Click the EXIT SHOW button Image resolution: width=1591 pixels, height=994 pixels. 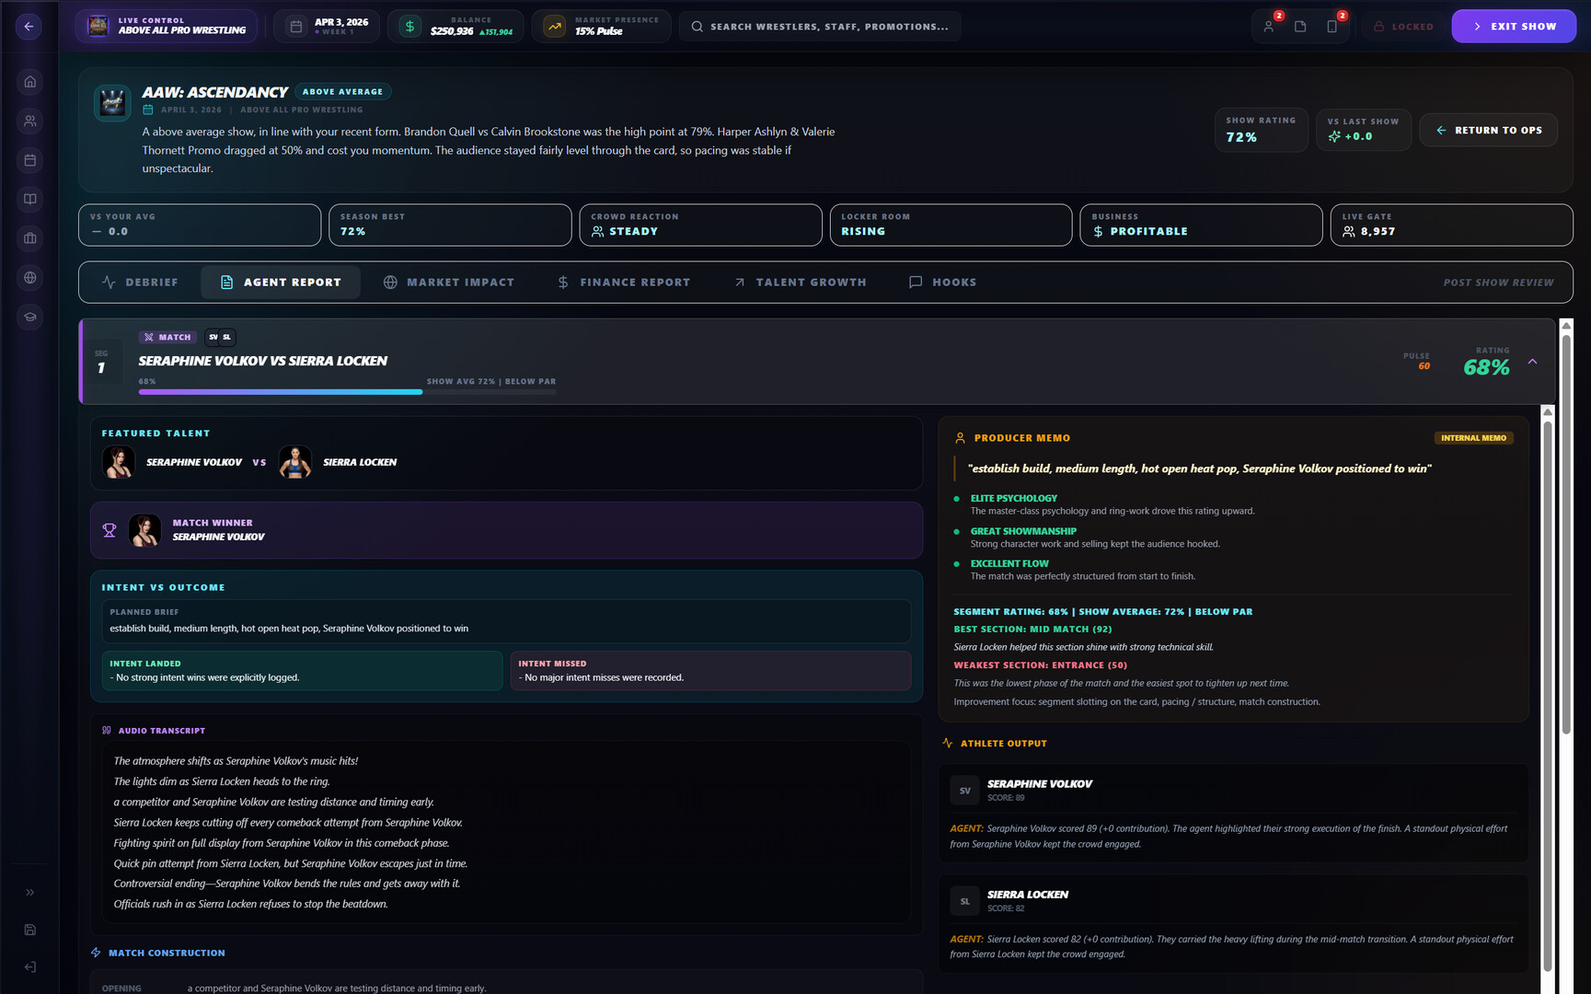pos(1513,26)
